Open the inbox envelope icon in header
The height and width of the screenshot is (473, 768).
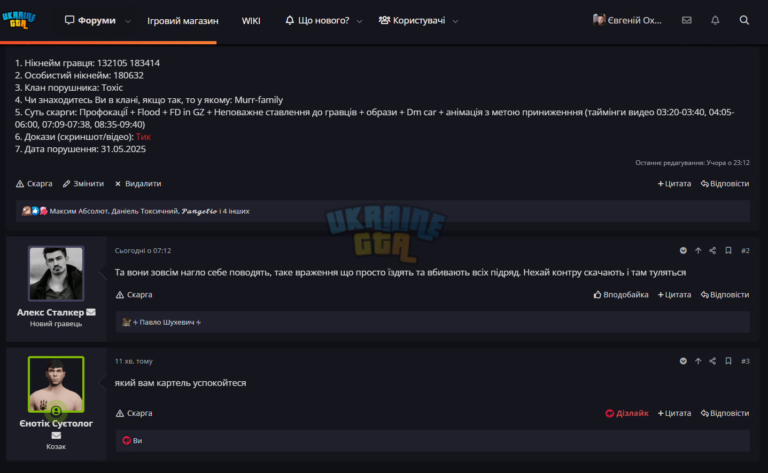tap(687, 20)
